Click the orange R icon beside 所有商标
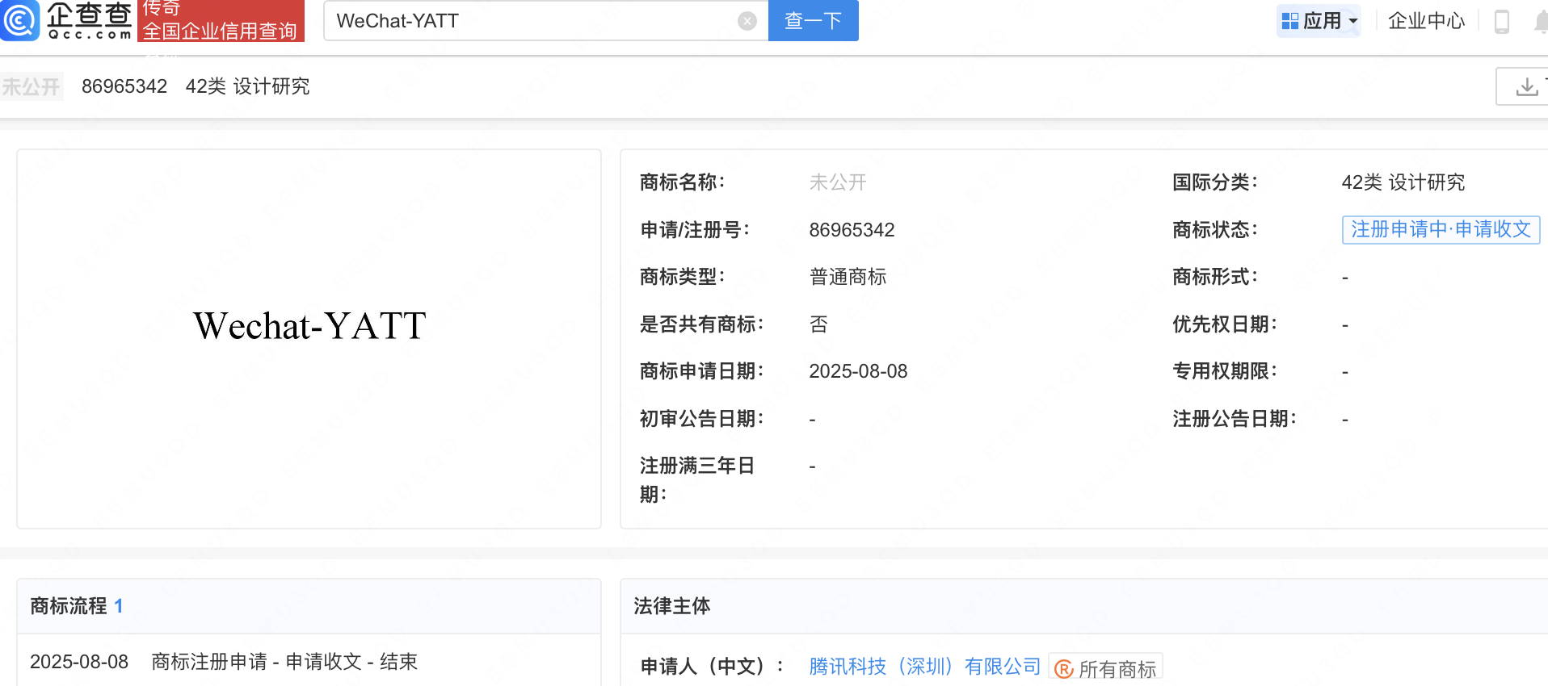The image size is (1548, 686). (1064, 669)
